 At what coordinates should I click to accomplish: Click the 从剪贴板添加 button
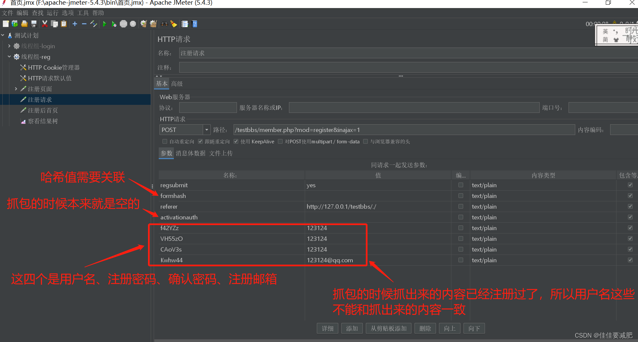tap(388, 328)
